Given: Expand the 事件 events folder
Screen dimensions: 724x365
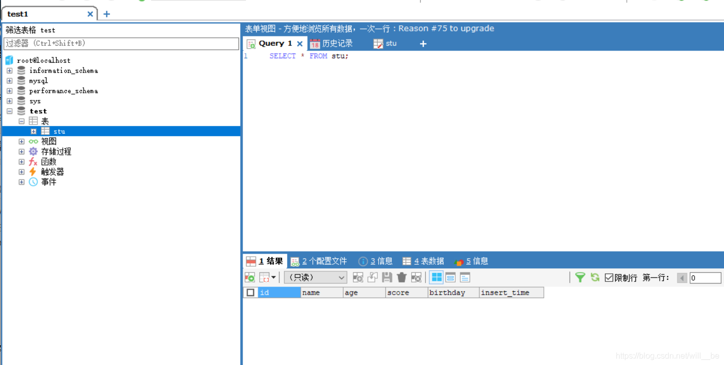Looking at the screenshot, I should pyautogui.click(x=22, y=182).
